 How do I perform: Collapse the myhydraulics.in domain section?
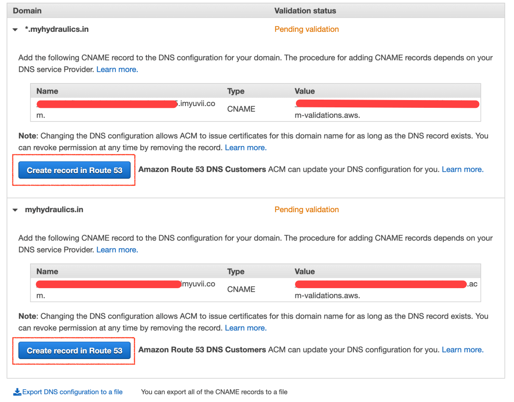(x=15, y=210)
